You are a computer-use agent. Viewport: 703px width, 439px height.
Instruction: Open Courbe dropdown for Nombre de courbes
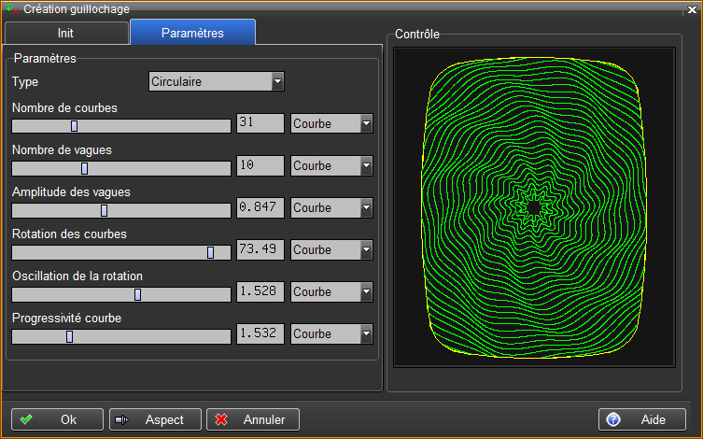coord(331,123)
